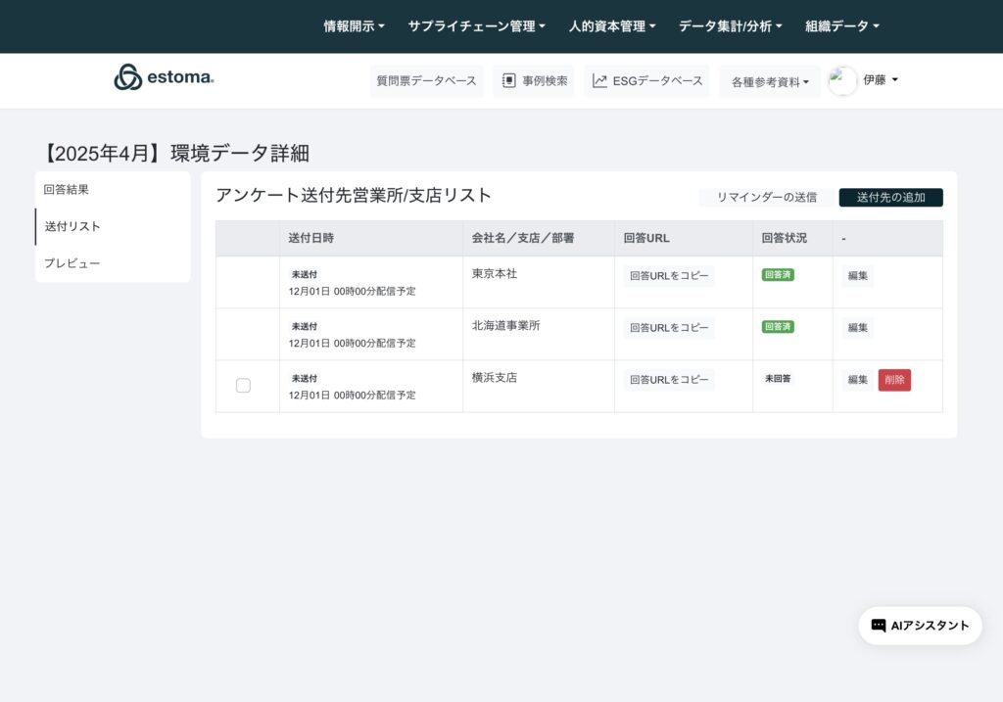Click the user avatar image
The width and height of the screenshot is (1003, 702).
point(842,81)
